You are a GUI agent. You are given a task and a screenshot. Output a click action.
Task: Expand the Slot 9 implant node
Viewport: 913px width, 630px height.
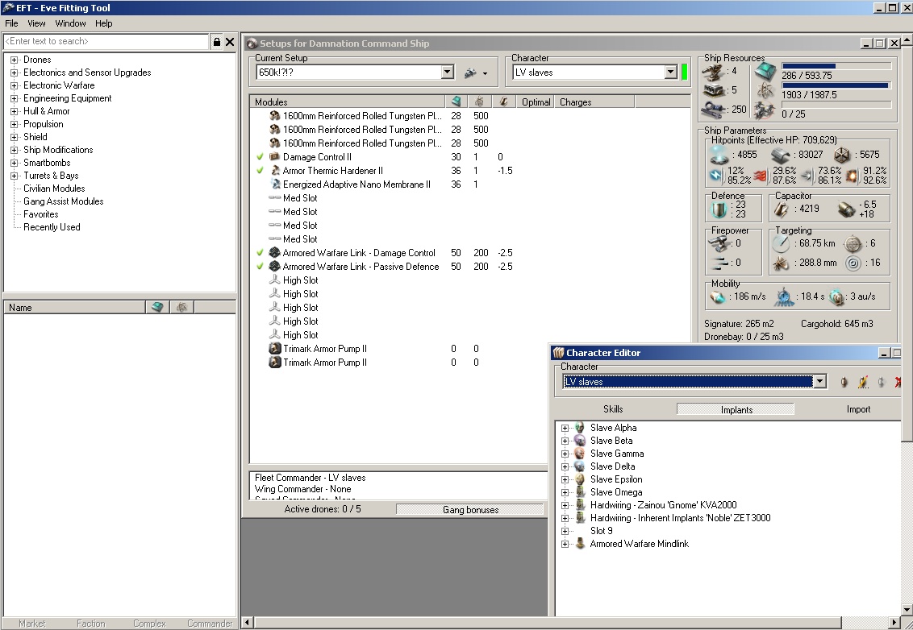pos(565,531)
